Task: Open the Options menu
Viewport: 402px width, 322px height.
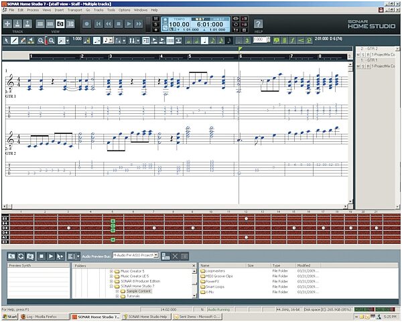Action: (x=125, y=10)
